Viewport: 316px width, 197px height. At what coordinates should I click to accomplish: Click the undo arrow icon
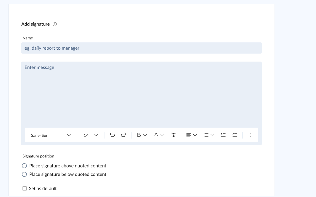click(x=112, y=135)
